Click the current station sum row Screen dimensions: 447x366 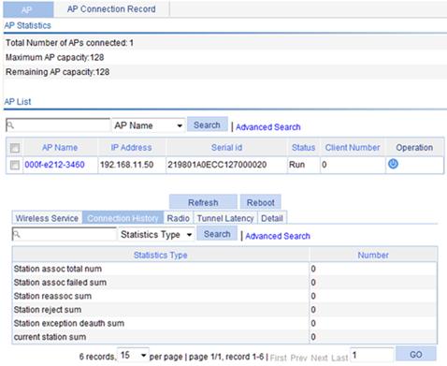(x=224, y=337)
